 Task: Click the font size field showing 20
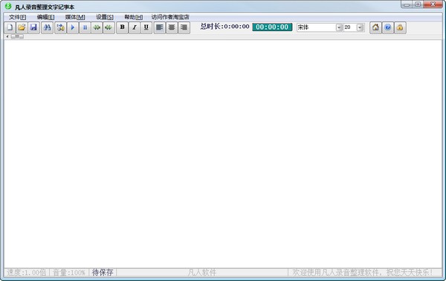click(x=350, y=27)
